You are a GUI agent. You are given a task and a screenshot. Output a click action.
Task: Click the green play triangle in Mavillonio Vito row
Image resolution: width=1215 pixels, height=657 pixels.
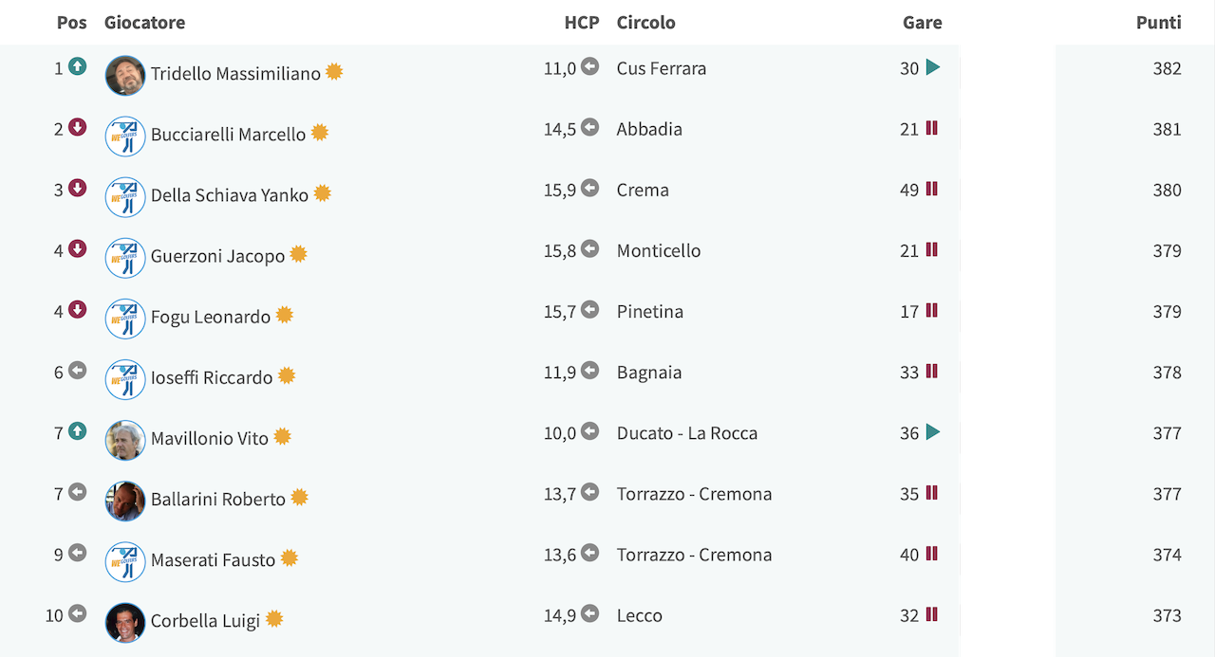coord(933,432)
